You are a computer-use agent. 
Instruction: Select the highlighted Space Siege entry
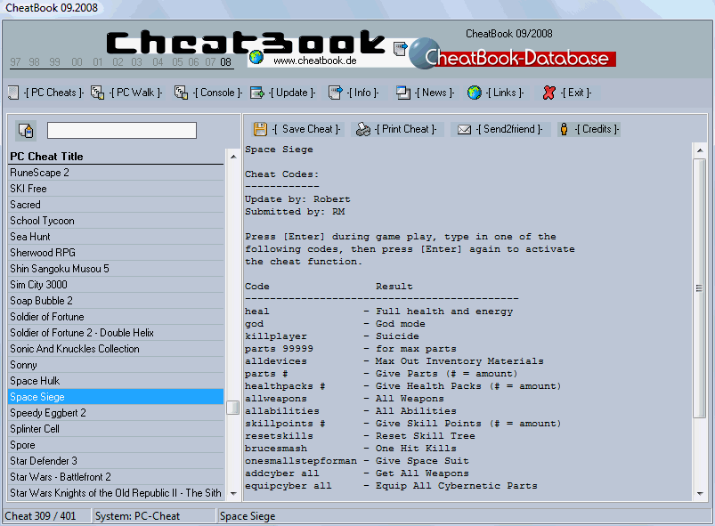(117, 397)
